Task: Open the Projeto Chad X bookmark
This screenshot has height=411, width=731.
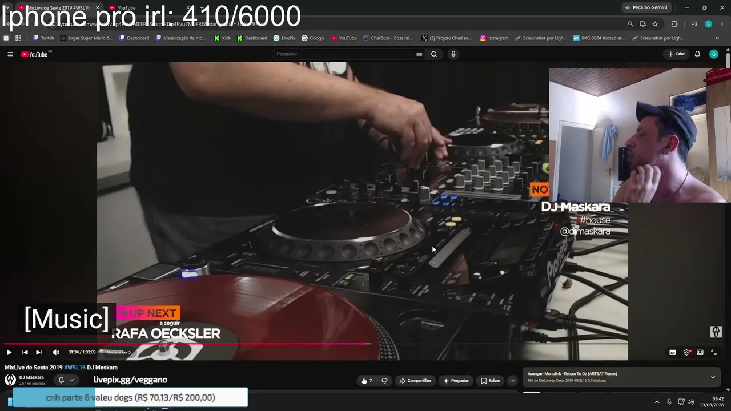Action: pyautogui.click(x=447, y=38)
